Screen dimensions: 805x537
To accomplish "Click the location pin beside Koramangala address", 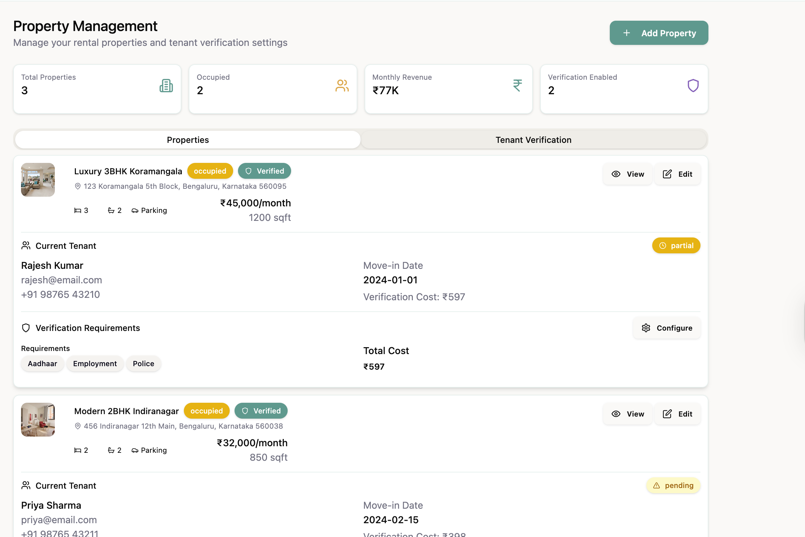I will (78, 186).
